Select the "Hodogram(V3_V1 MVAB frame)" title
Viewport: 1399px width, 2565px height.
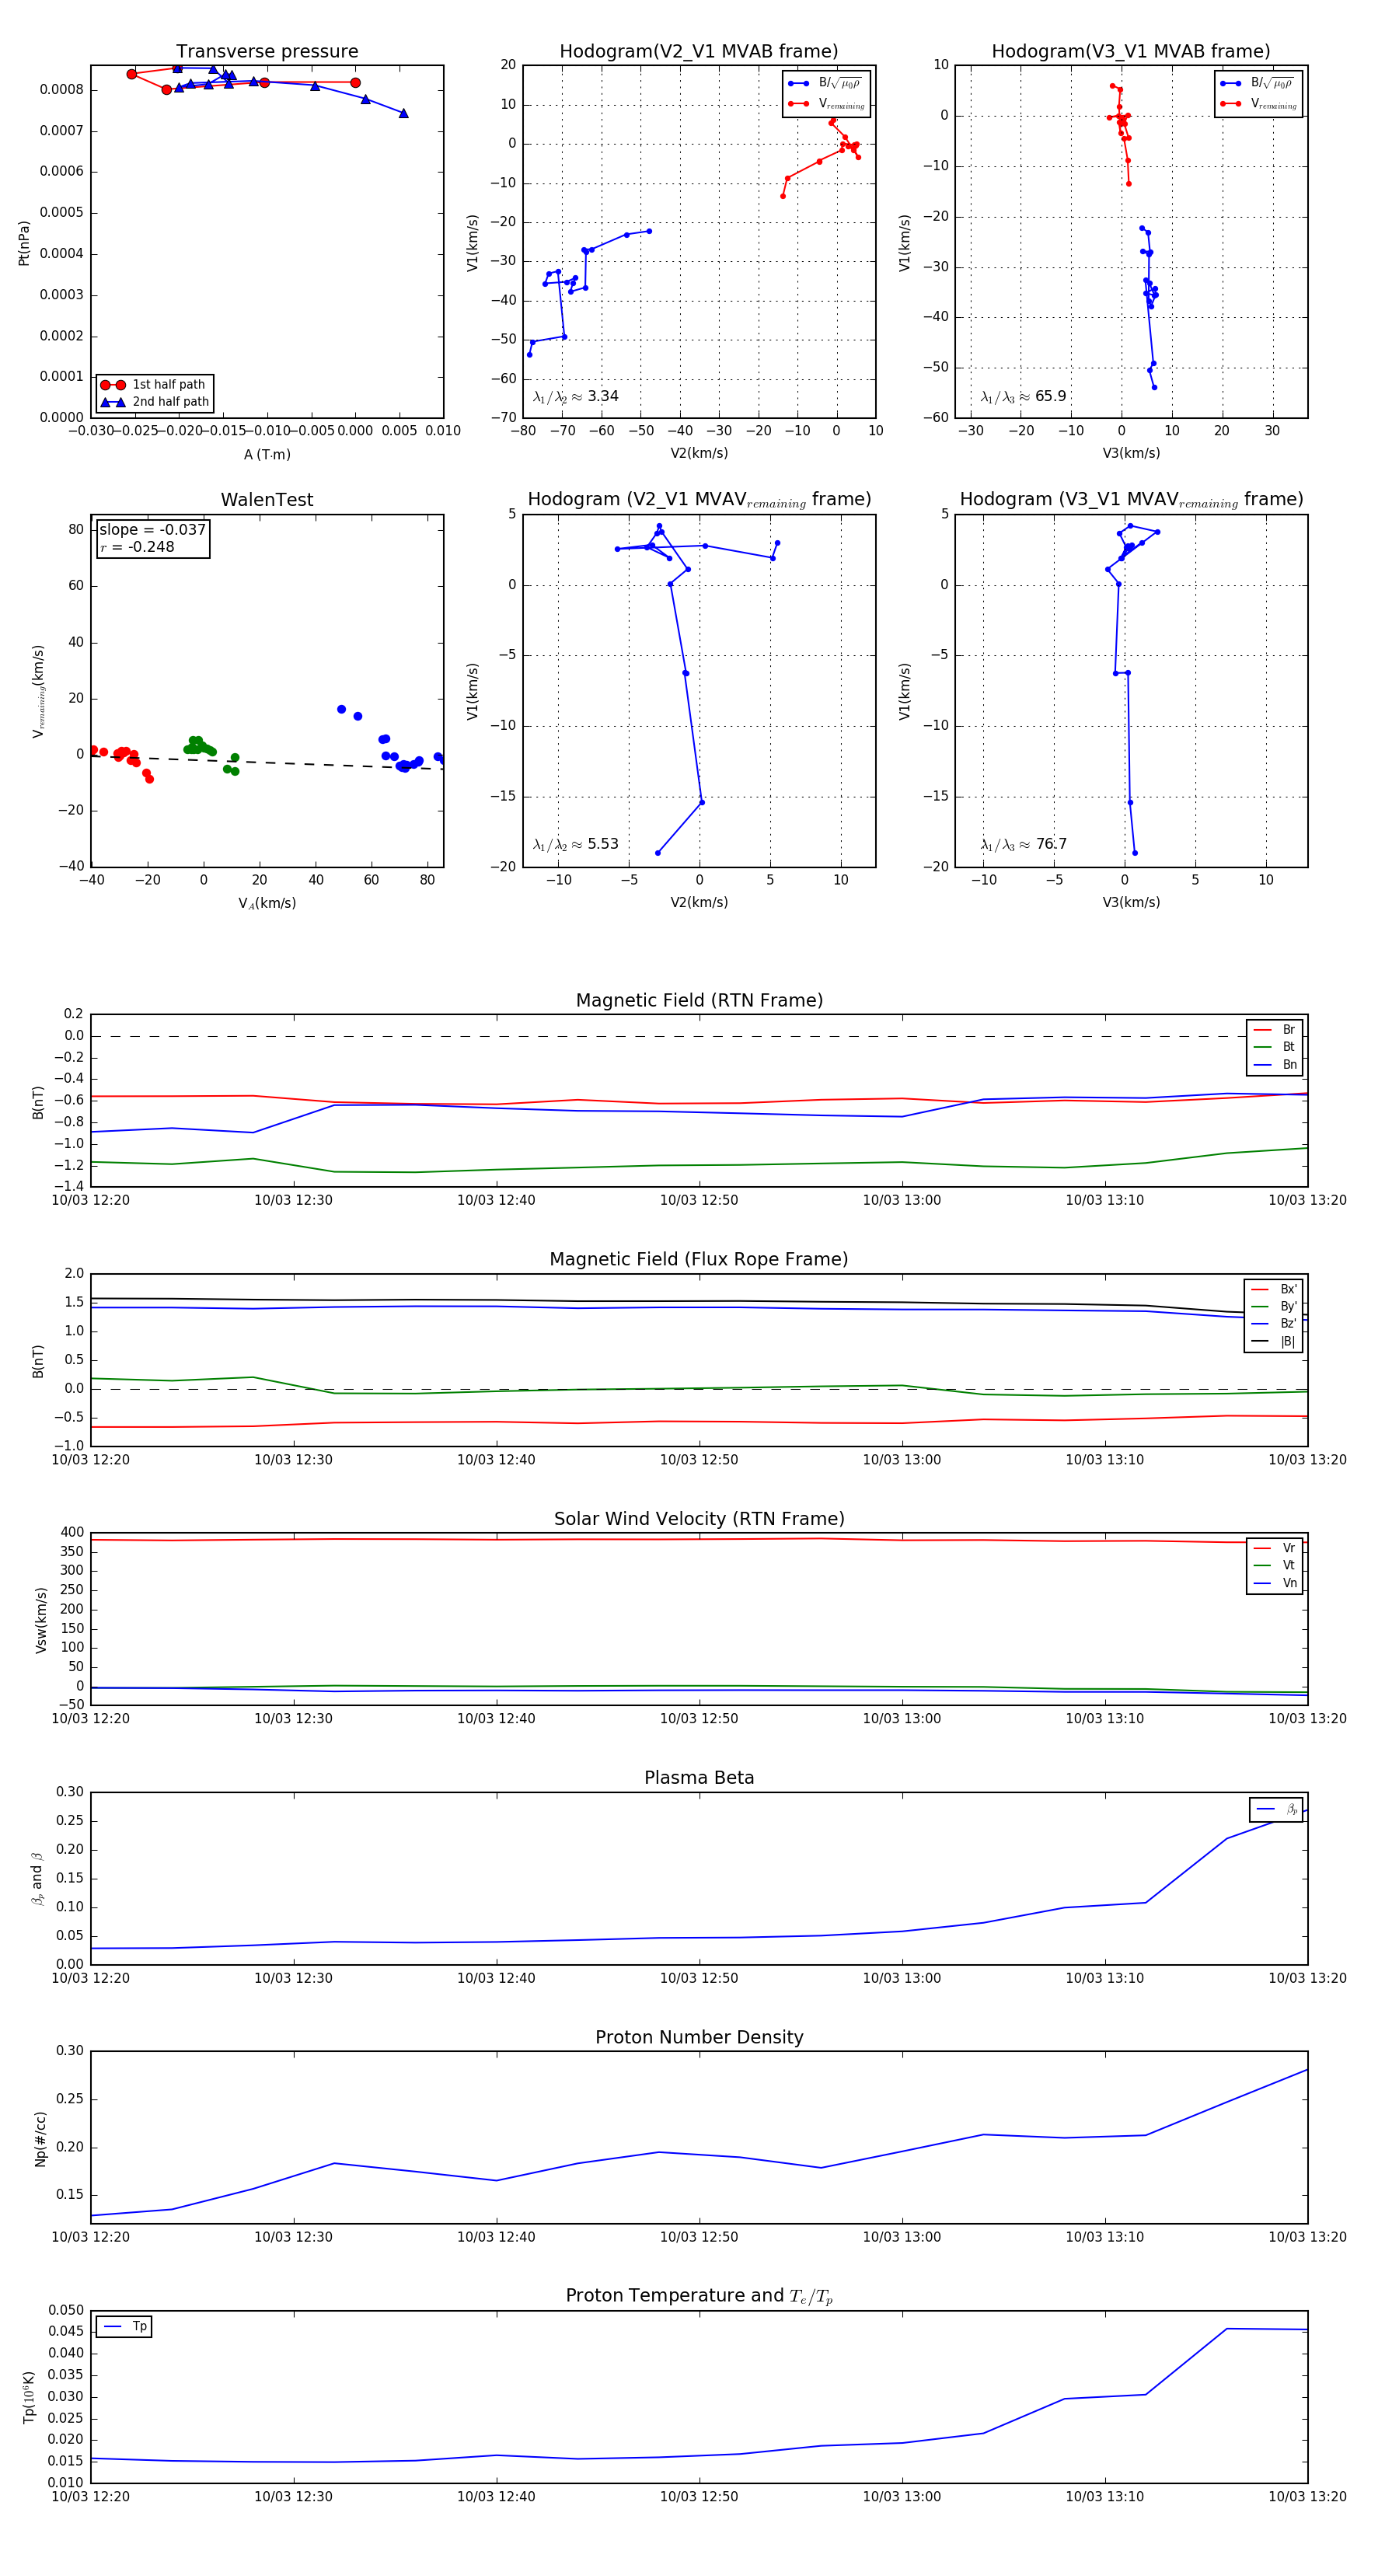1131,52
